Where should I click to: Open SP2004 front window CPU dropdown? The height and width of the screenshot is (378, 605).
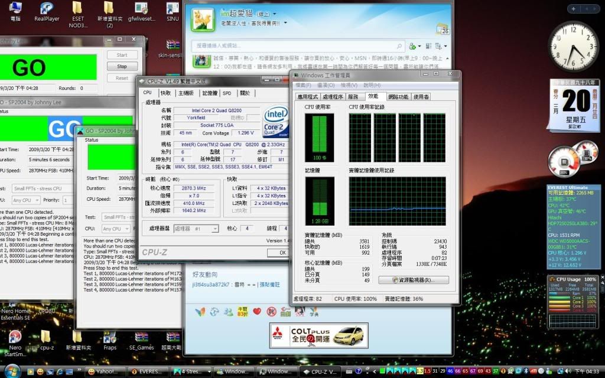[x=116, y=229]
